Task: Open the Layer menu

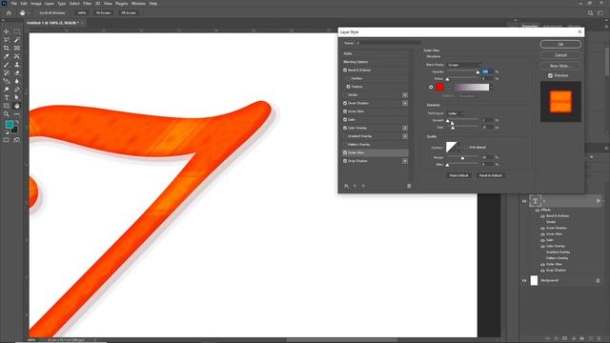Action: coord(50,4)
